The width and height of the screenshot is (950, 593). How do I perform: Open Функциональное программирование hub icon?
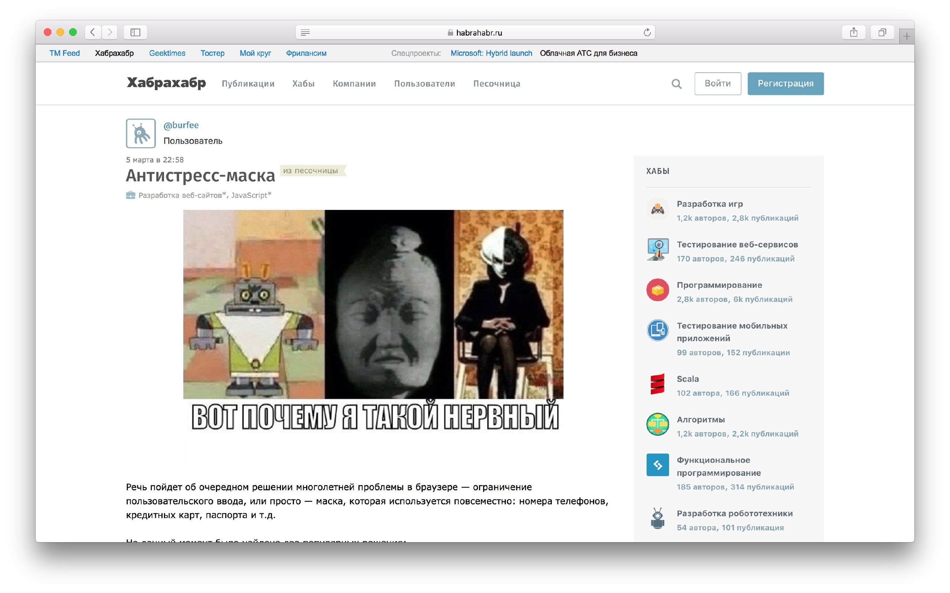point(658,465)
